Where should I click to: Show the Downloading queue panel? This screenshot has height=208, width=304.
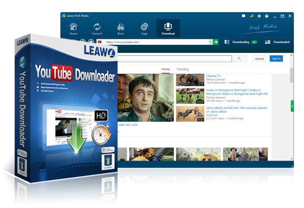click(x=240, y=42)
